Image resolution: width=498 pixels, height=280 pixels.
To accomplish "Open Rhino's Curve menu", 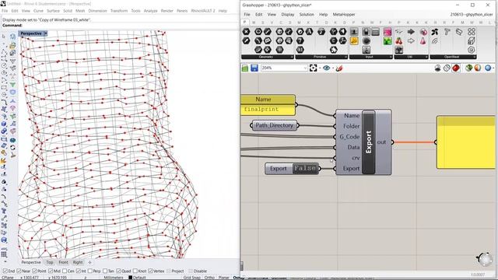I will pos(38,11).
